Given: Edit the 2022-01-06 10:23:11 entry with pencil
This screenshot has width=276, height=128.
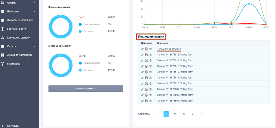Looking at the screenshot, I should pos(142,49).
